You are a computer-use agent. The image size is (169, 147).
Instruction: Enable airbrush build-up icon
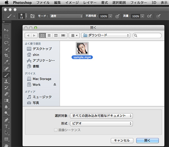[x=149, y=16]
